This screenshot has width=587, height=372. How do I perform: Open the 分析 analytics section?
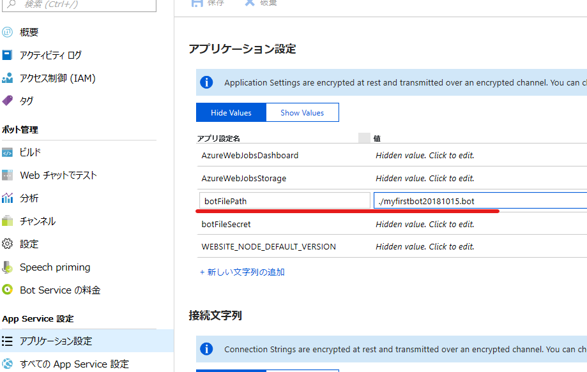pyautogui.click(x=29, y=198)
